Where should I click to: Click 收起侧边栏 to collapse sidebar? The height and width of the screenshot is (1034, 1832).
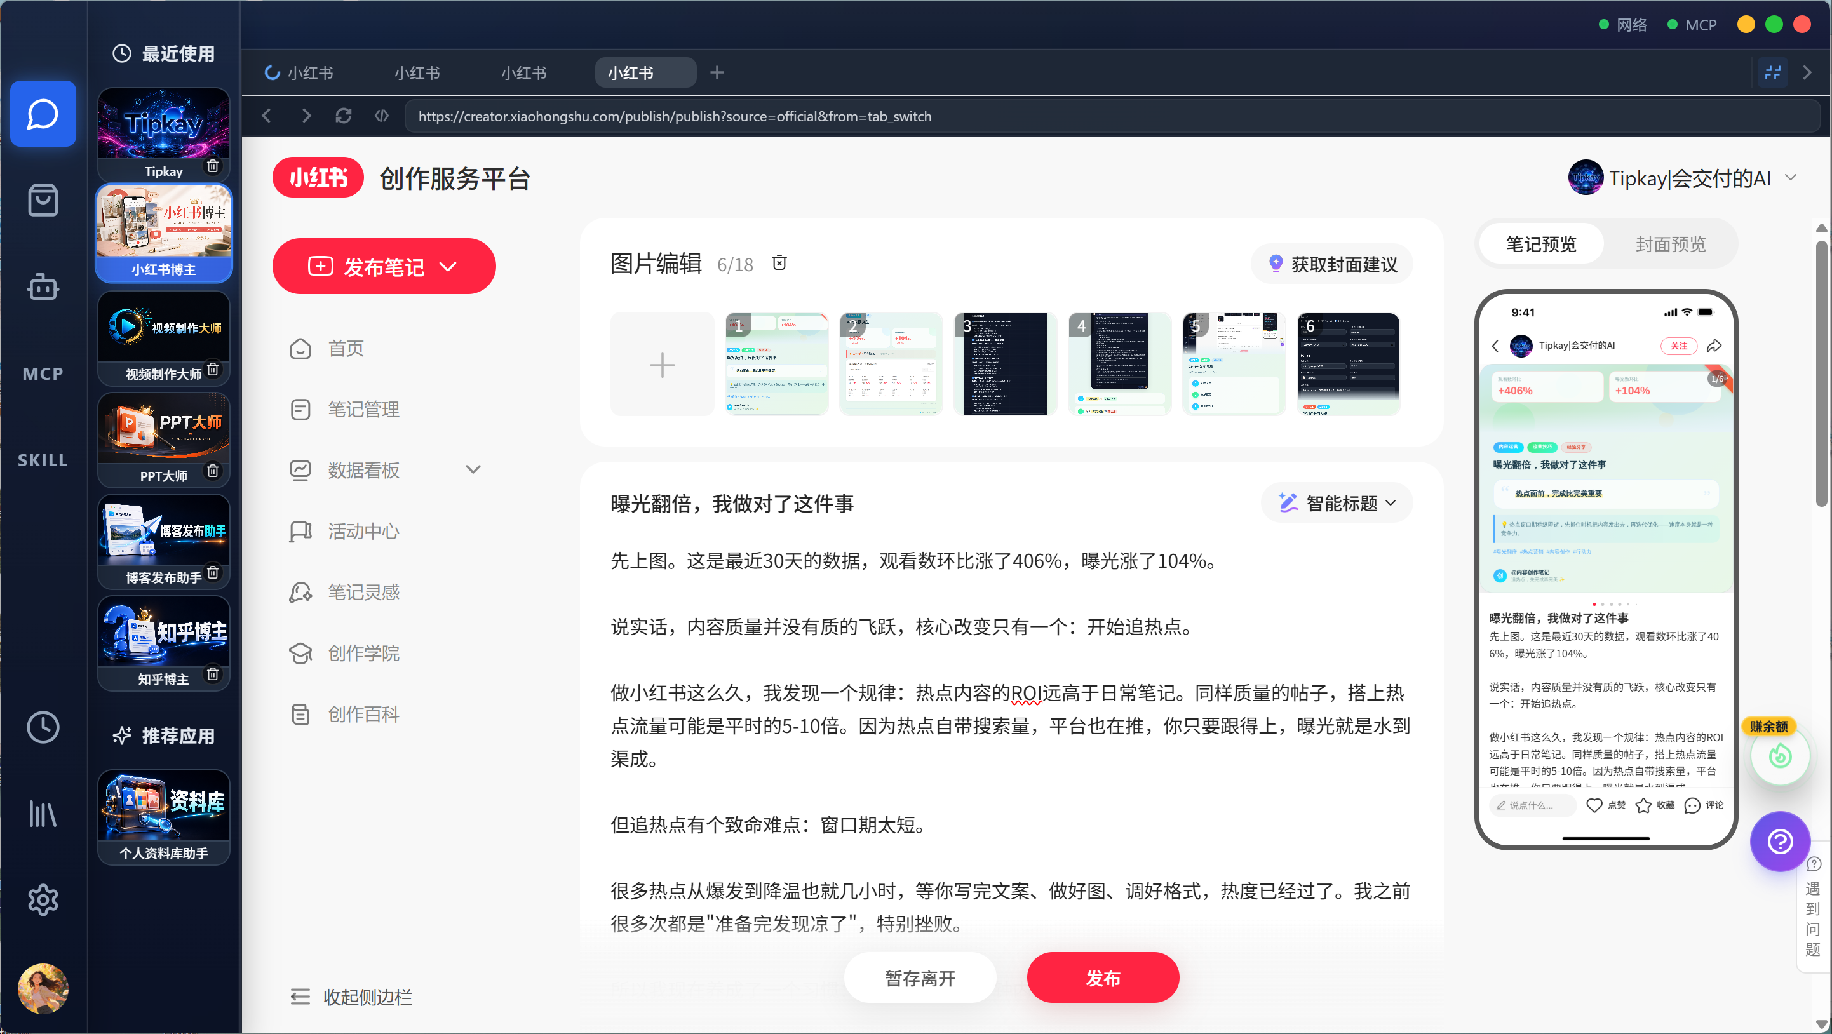coord(351,997)
